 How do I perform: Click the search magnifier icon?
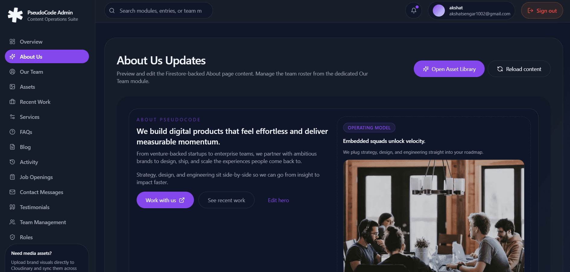pos(112,11)
